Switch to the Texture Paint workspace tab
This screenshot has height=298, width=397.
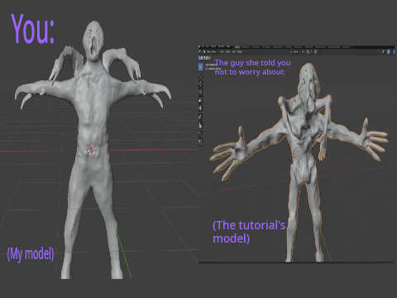(x=278, y=47)
